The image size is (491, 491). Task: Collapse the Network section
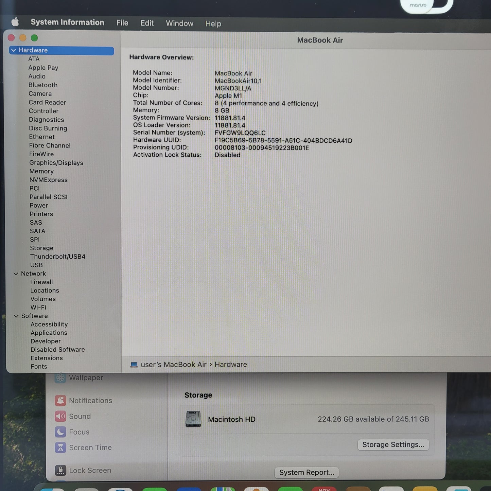pos(16,274)
